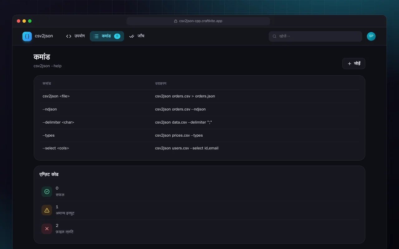Click example "csv2json orders.csv --ndjson"
Screen dimensions: 399x249
180,109
